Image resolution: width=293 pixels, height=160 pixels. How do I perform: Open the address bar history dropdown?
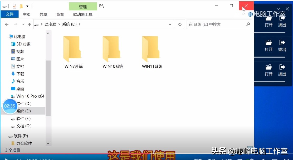170,24
